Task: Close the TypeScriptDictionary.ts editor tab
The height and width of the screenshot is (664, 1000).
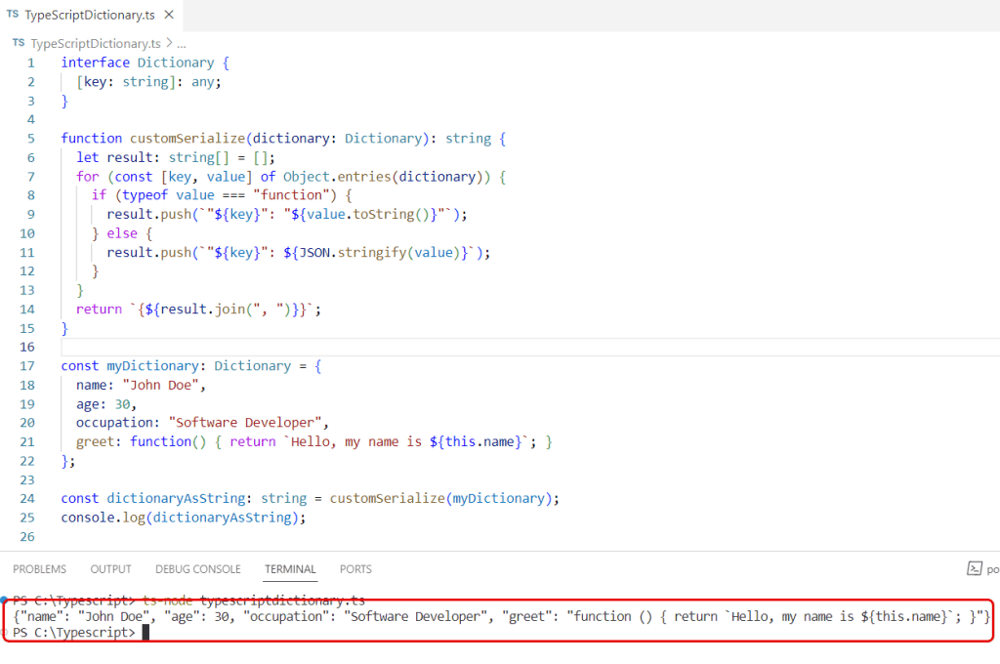Action: point(169,15)
